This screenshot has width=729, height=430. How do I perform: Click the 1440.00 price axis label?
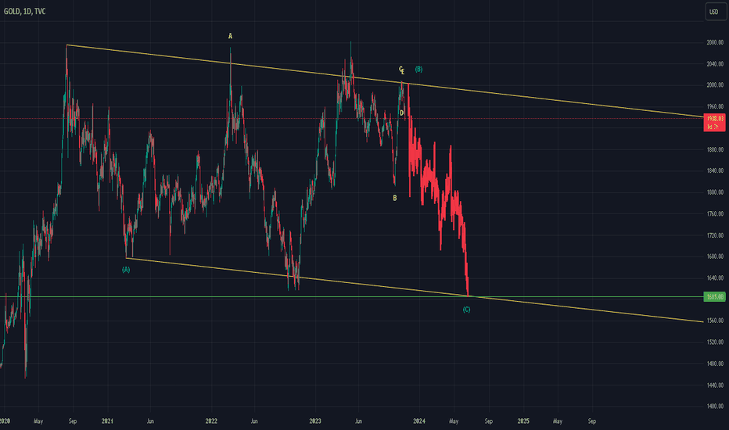coord(715,385)
